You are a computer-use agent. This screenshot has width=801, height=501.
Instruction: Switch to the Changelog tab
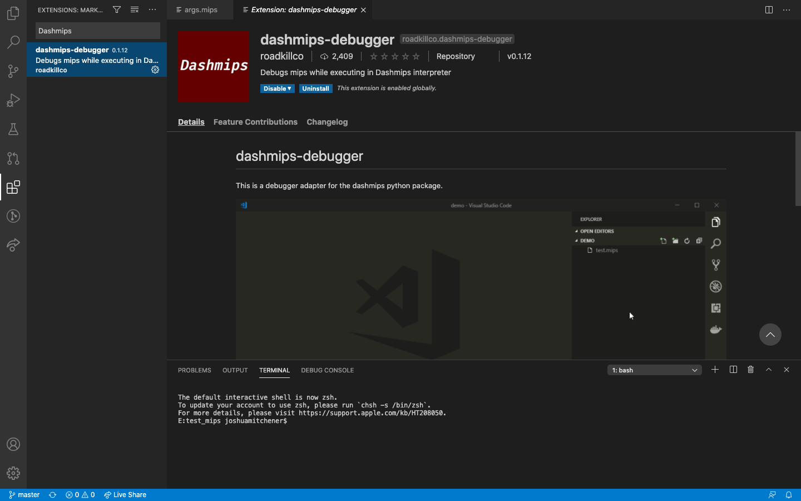click(x=327, y=122)
